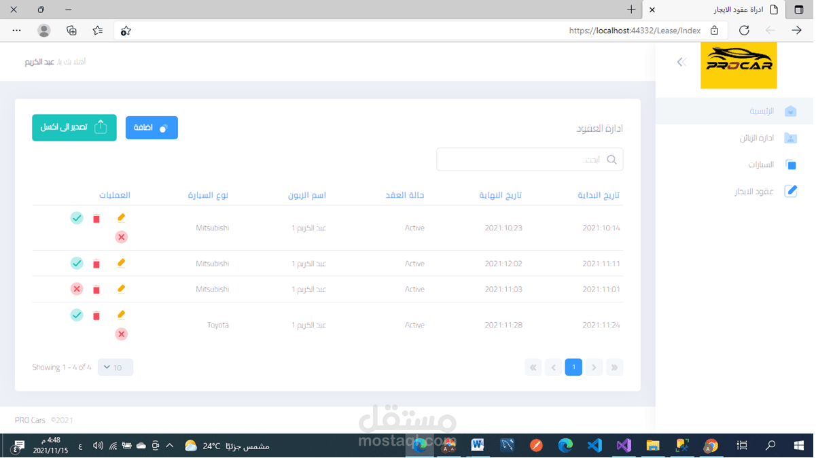Click تصدير الى اكسل export button

point(74,128)
